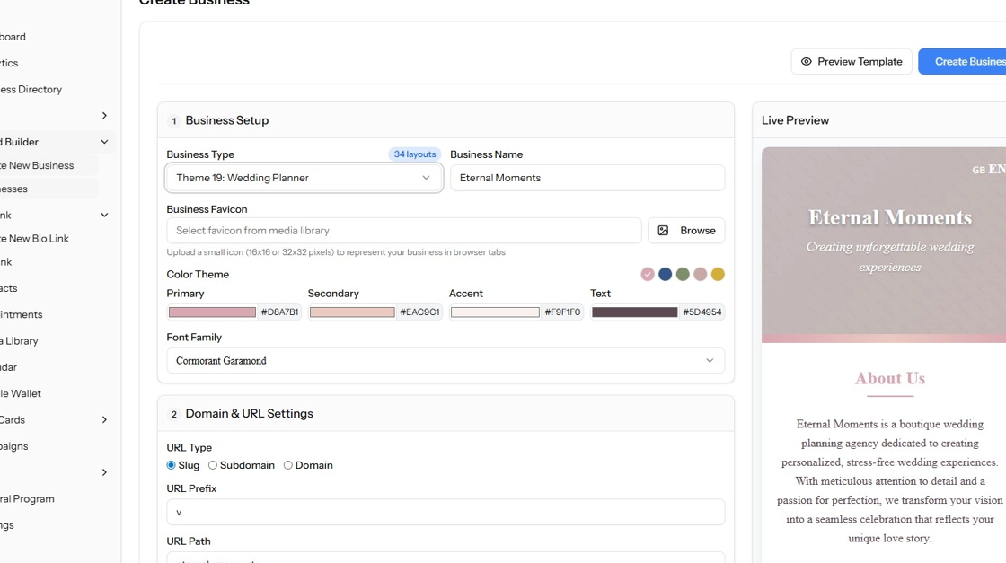Open Referral Program in the sidebar
This screenshot has width=1006, height=563.
[x=27, y=499]
